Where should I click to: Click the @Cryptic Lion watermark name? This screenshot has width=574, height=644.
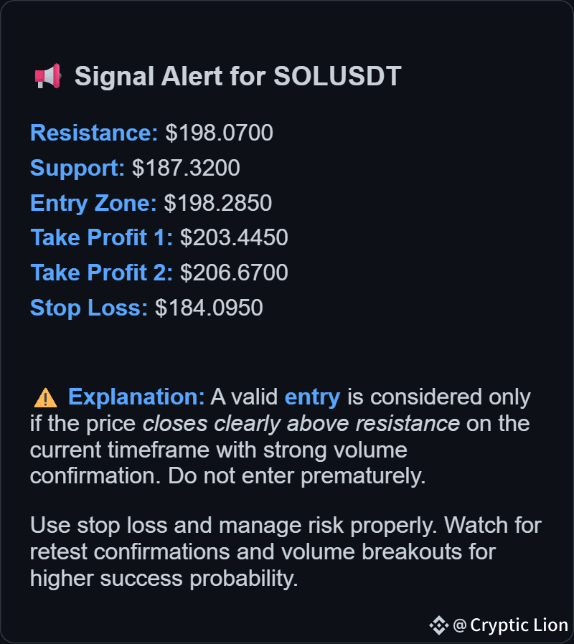click(x=510, y=625)
